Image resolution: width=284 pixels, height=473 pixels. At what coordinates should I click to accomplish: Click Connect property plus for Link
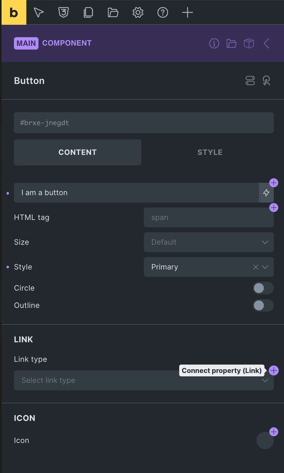(x=274, y=370)
